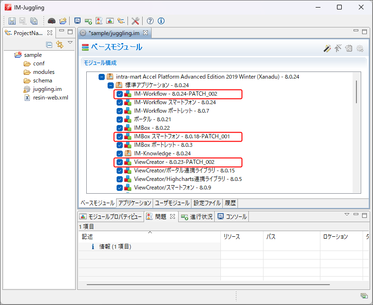Click the export document icon in header

[349, 48]
